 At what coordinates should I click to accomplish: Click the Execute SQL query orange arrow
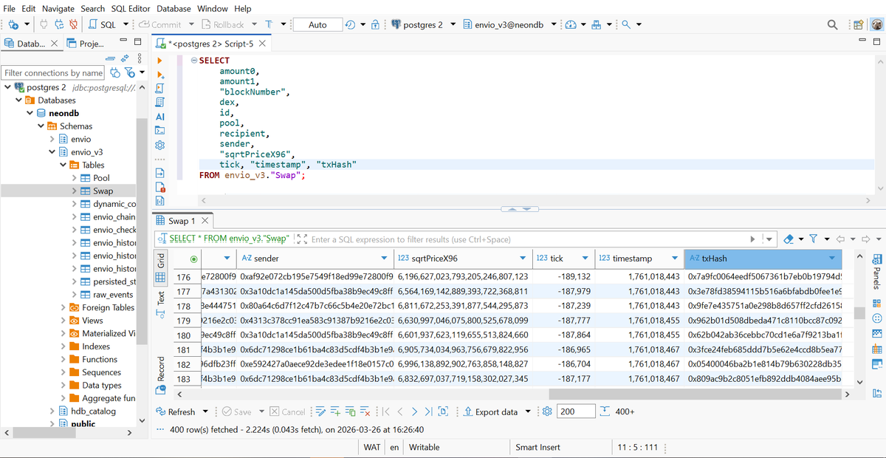(160, 61)
